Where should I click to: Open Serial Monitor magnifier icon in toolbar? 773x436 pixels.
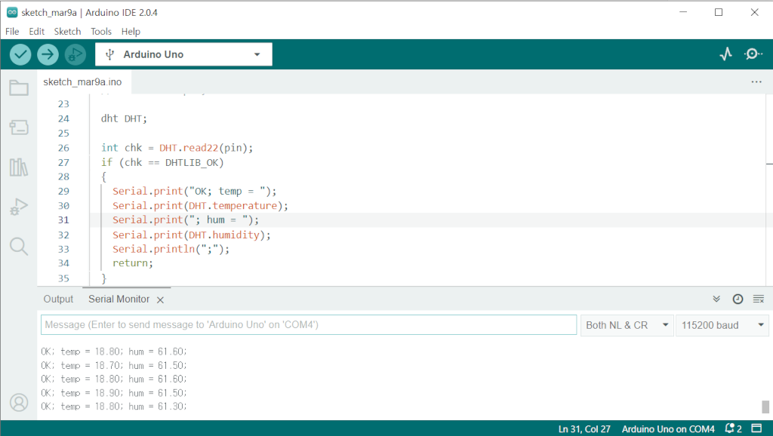pos(753,54)
